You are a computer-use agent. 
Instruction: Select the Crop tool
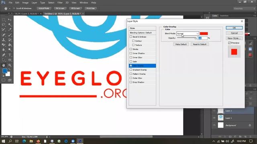coord(4,30)
